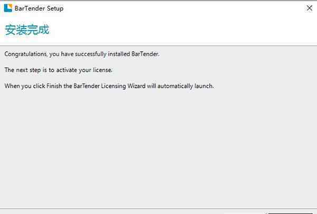The width and height of the screenshot is (317, 214).
Task: Click the word 'license' in second sentence
Action: click(102, 70)
